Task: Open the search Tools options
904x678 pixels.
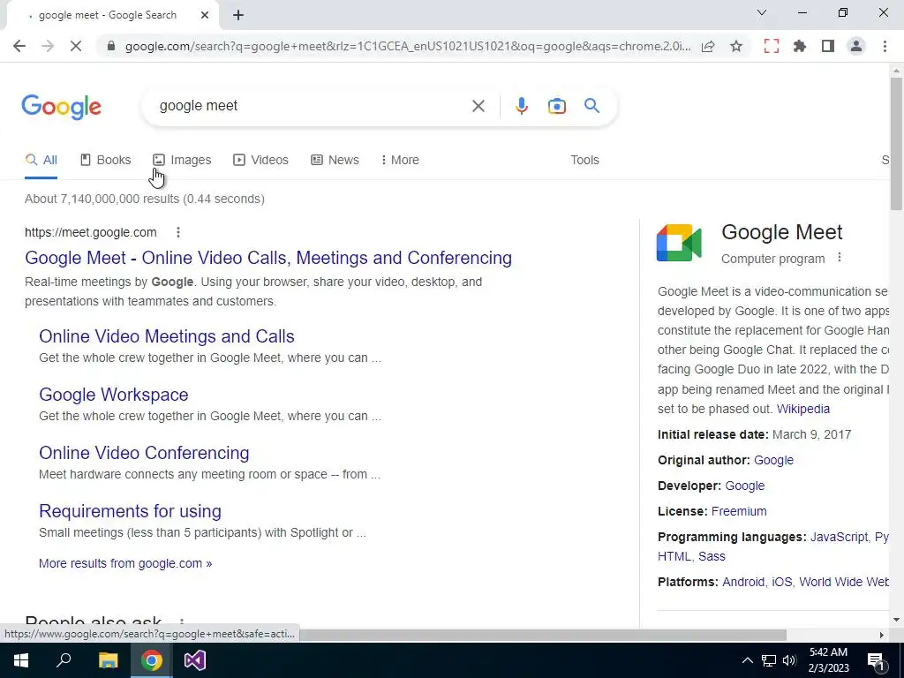Action: (x=584, y=161)
